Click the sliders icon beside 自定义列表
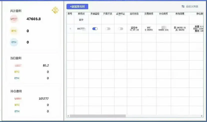 183,6
